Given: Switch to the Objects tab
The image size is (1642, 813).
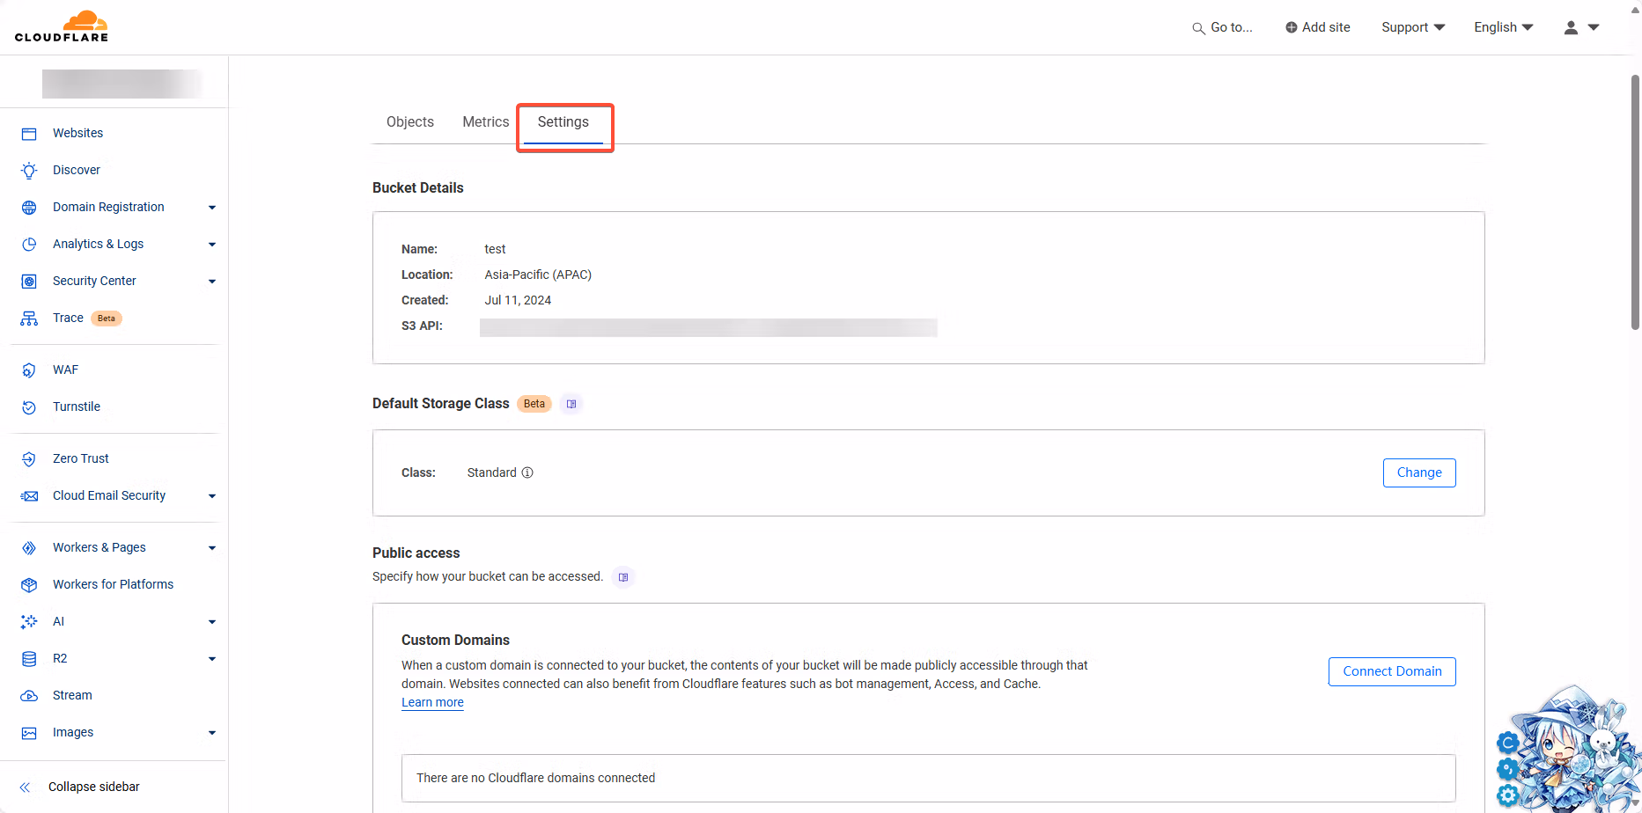Looking at the screenshot, I should pos(410,122).
